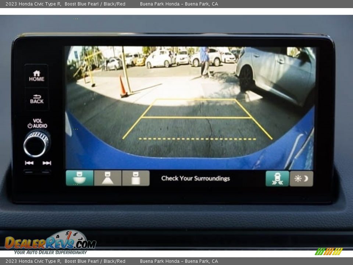Click "Boost Blue Pearl / Black/Red" bottom caption

95,261
